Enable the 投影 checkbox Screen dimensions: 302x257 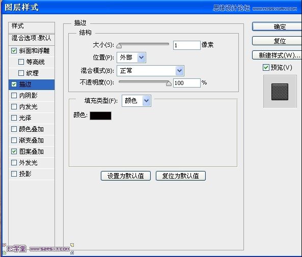(14, 174)
